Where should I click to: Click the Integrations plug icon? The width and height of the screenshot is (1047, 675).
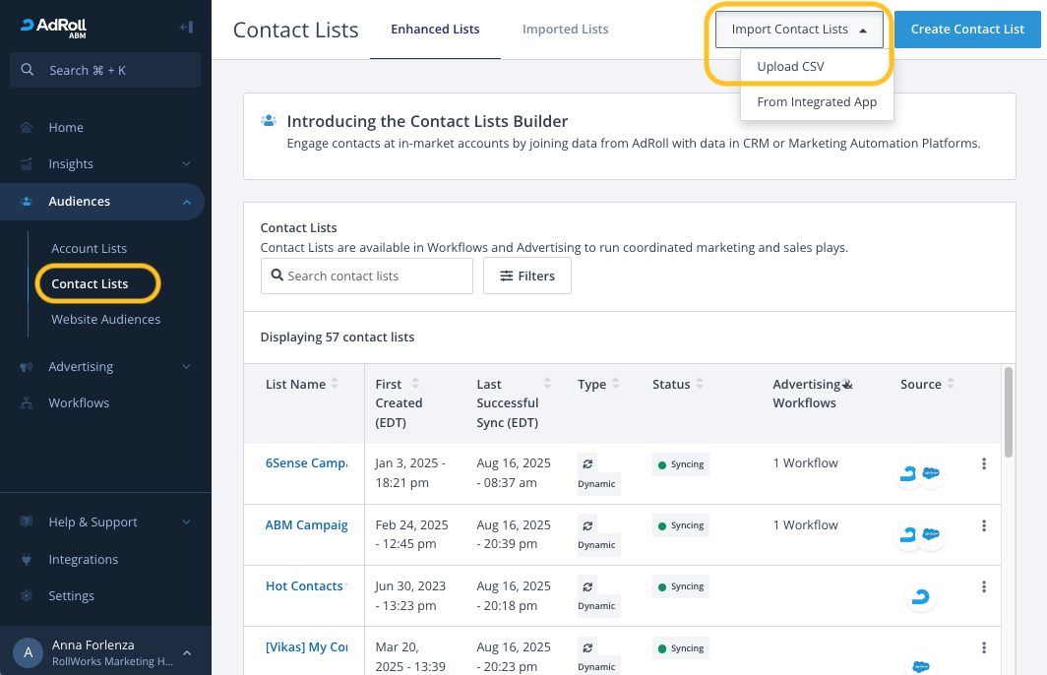(x=27, y=560)
